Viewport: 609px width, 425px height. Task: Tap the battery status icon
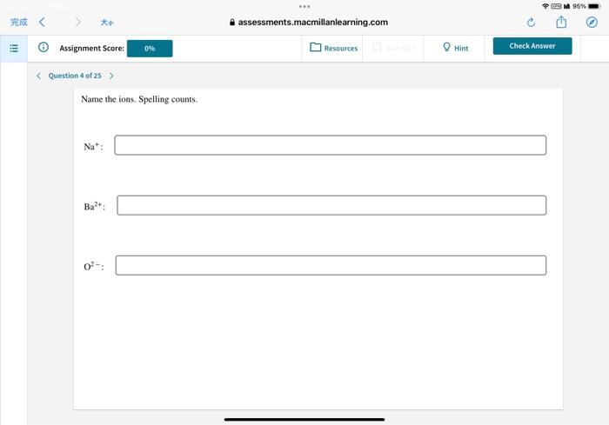pos(594,6)
